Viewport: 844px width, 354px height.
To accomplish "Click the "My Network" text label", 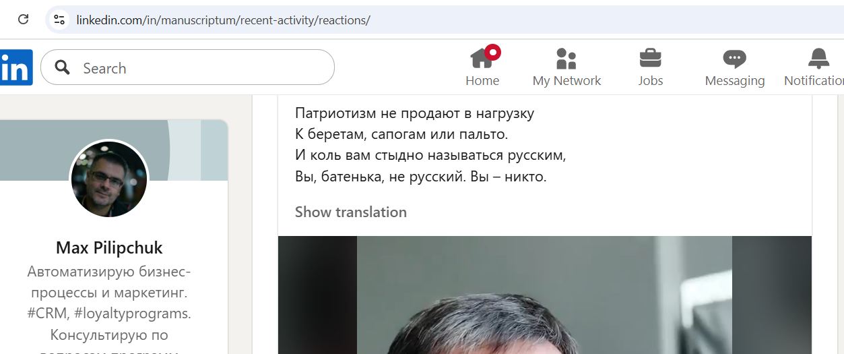I will [566, 80].
